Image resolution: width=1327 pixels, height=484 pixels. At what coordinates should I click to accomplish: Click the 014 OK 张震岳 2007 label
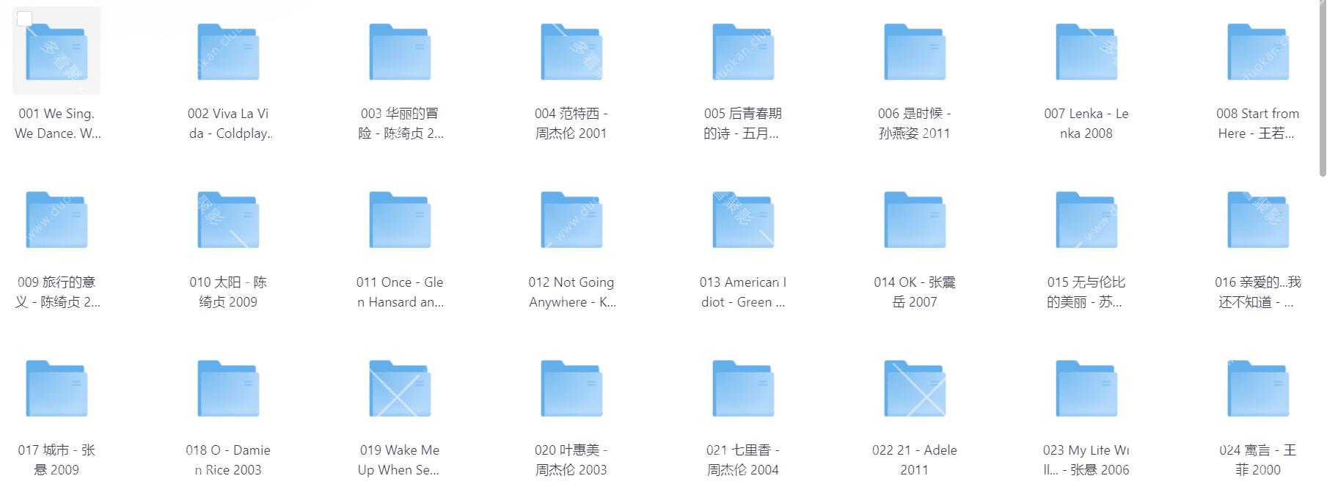915,292
